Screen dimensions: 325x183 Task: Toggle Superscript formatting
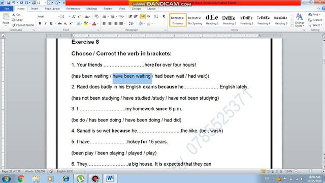(x=71, y=23)
